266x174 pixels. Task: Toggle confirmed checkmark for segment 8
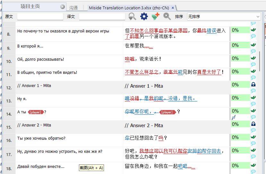253,30
